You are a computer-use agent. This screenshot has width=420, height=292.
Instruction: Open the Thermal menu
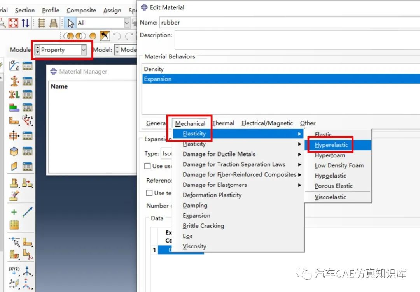[223, 123]
